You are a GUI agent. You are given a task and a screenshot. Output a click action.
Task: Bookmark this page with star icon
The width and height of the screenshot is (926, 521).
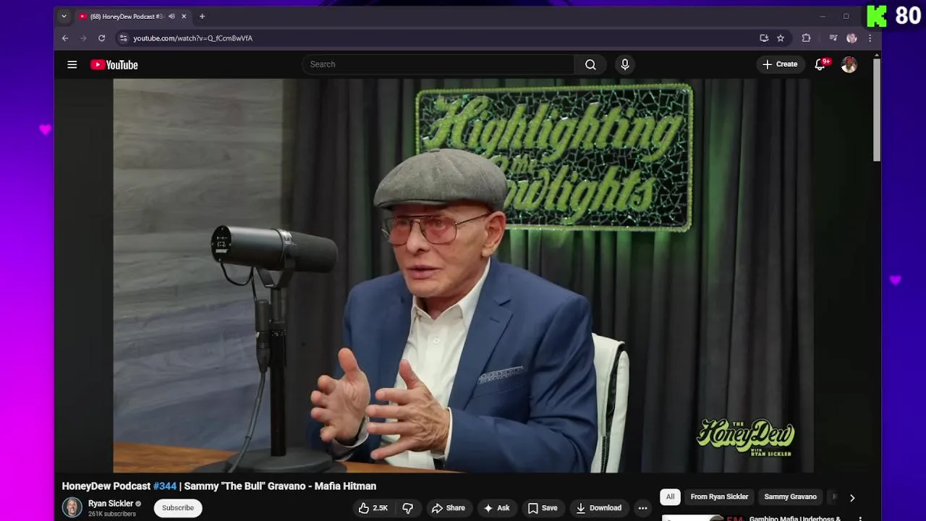pyautogui.click(x=781, y=38)
